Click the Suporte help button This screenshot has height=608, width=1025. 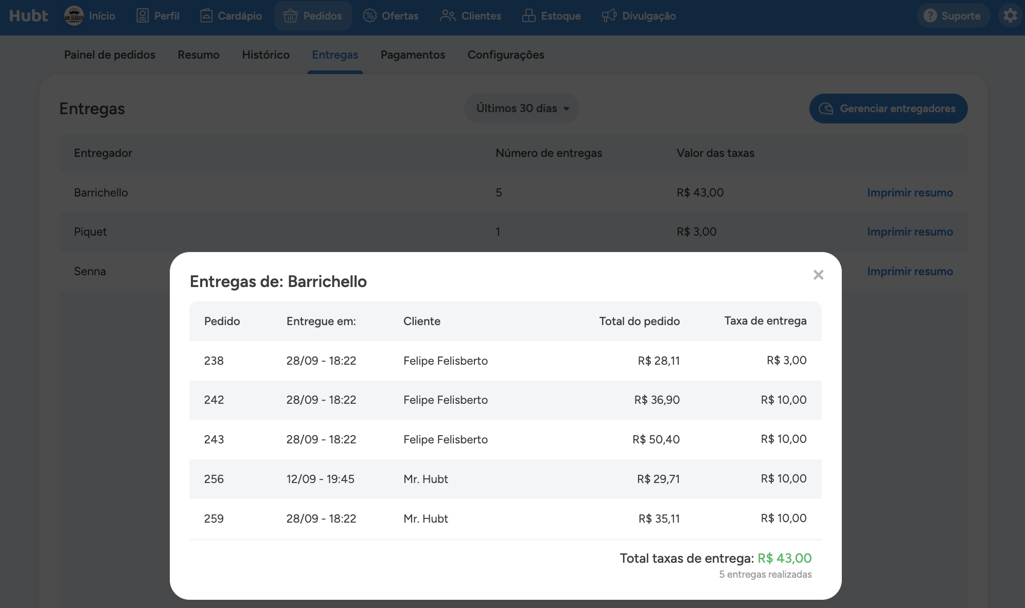[953, 16]
